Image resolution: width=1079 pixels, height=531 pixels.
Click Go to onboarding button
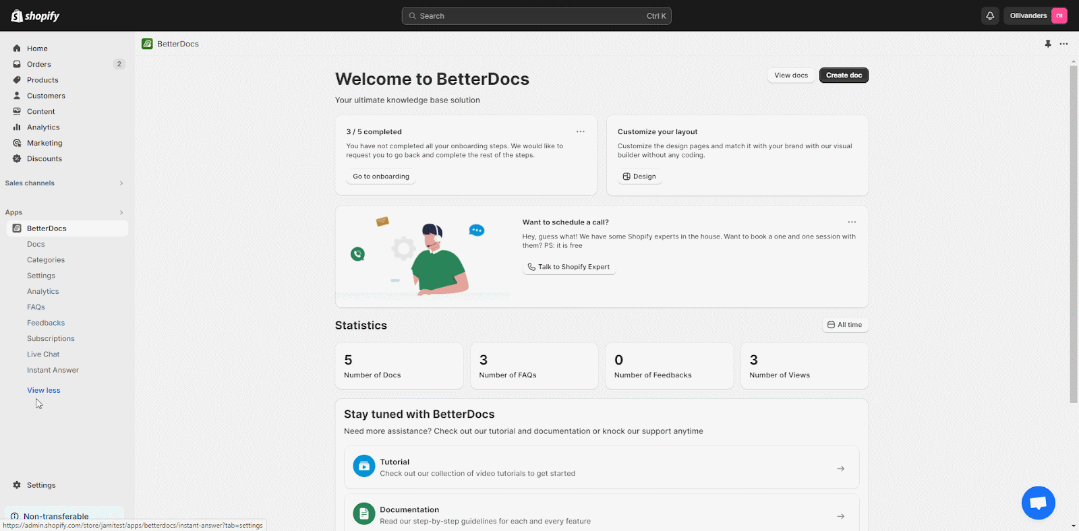pos(381,177)
